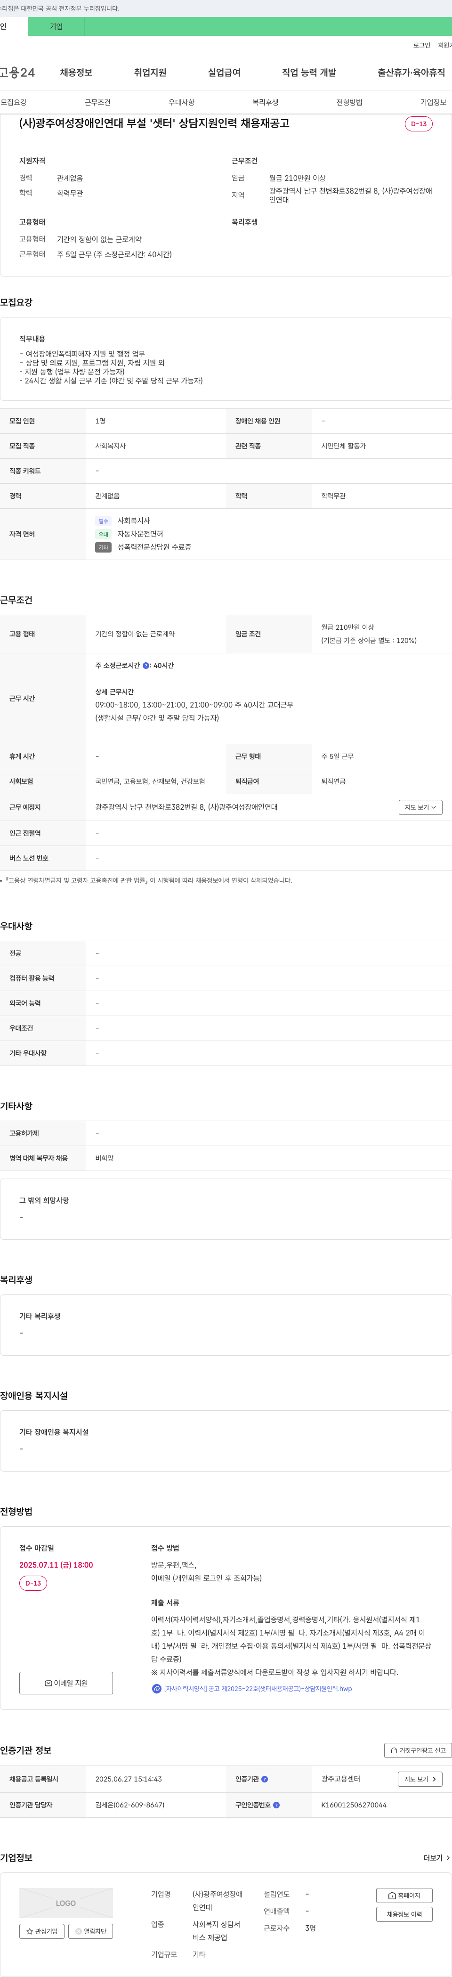Click 구인인증번호 value K160012506270044
The width and height of the screenshot is (452, 1977).
(x=354, y=1805)
